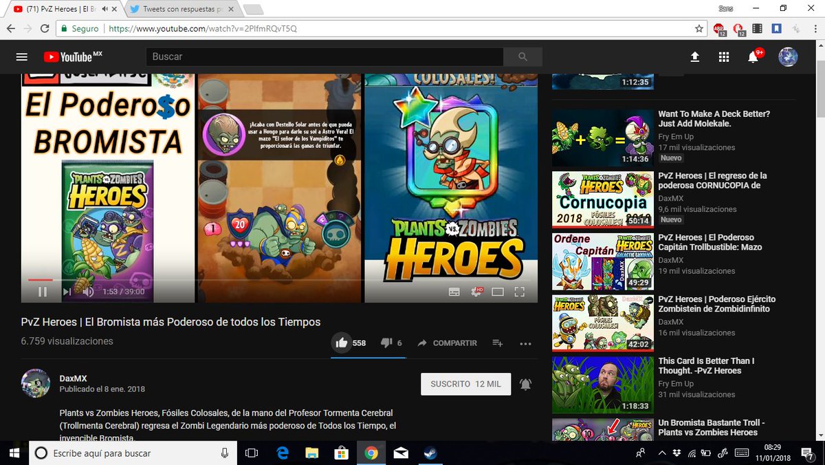Open the Chrome three-dot menu
Screen dimensions: 825x465
(x=815, y=29)
